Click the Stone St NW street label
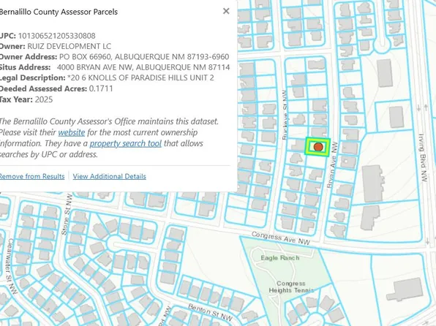436x326 pixels. point(67,215)
